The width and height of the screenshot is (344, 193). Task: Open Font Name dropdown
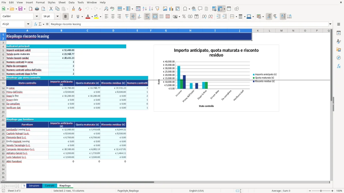(x=37, y=17)
